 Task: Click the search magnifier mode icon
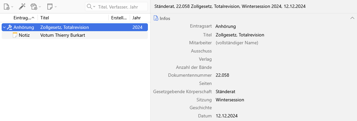(91, 7)
